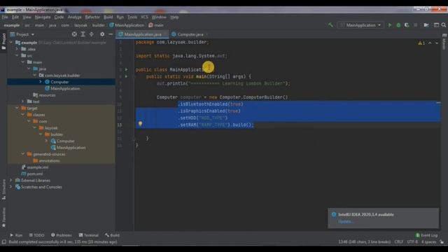
Task: Click the Update... link in notification
Action: point(346,221)
